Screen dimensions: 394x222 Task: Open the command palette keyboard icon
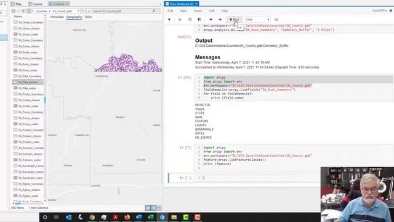[276, 19]
